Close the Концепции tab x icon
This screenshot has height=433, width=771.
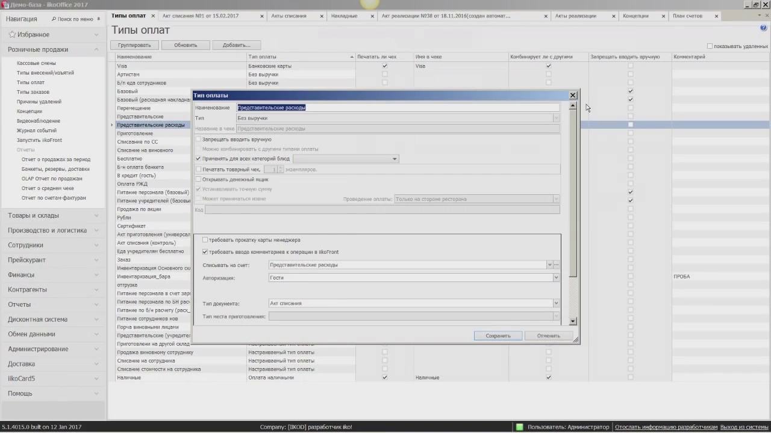coord(664,16)
